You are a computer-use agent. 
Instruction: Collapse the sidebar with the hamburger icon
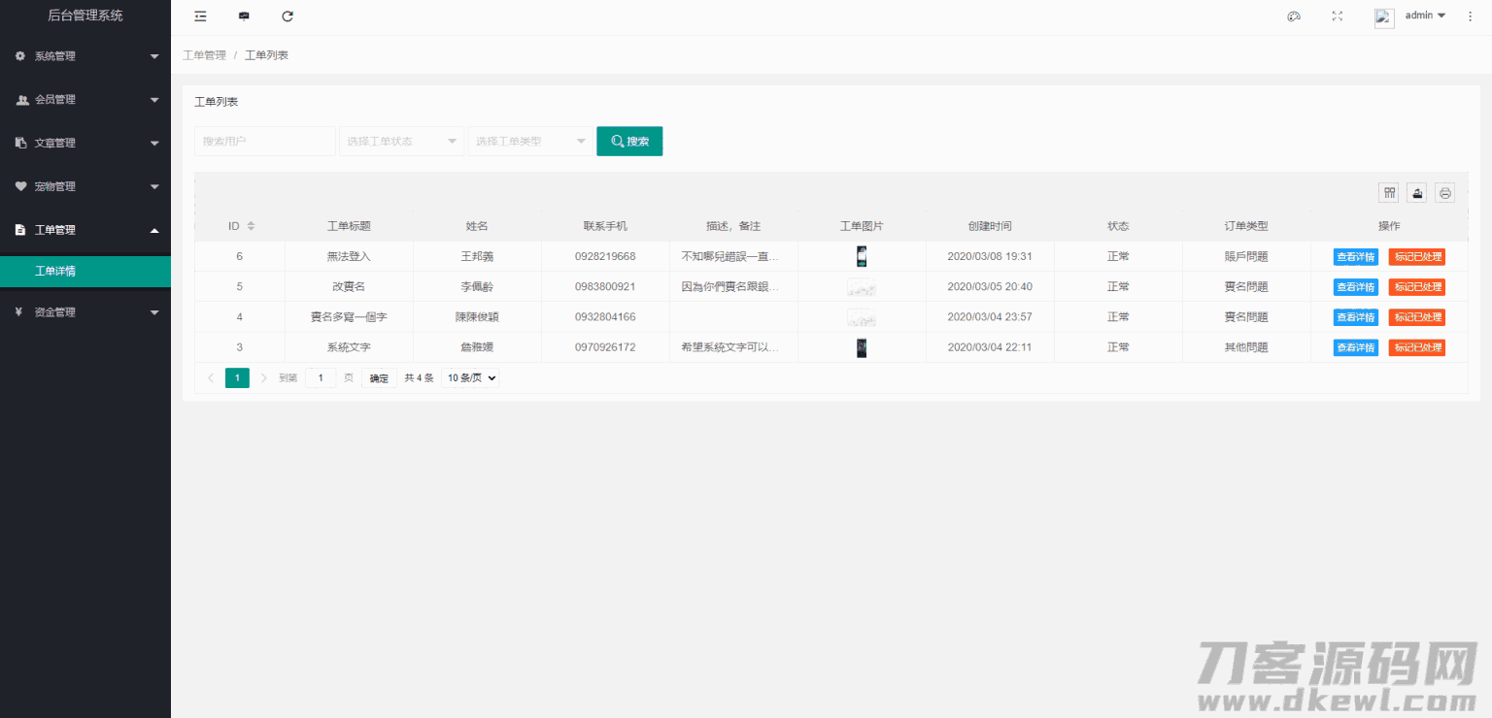[x=200, y=16]
